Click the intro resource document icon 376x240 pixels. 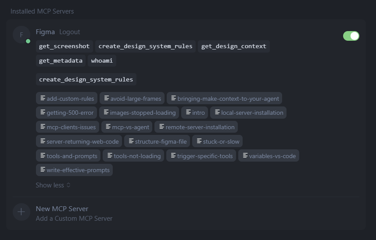pyautogui.click(x=188, y=112)
